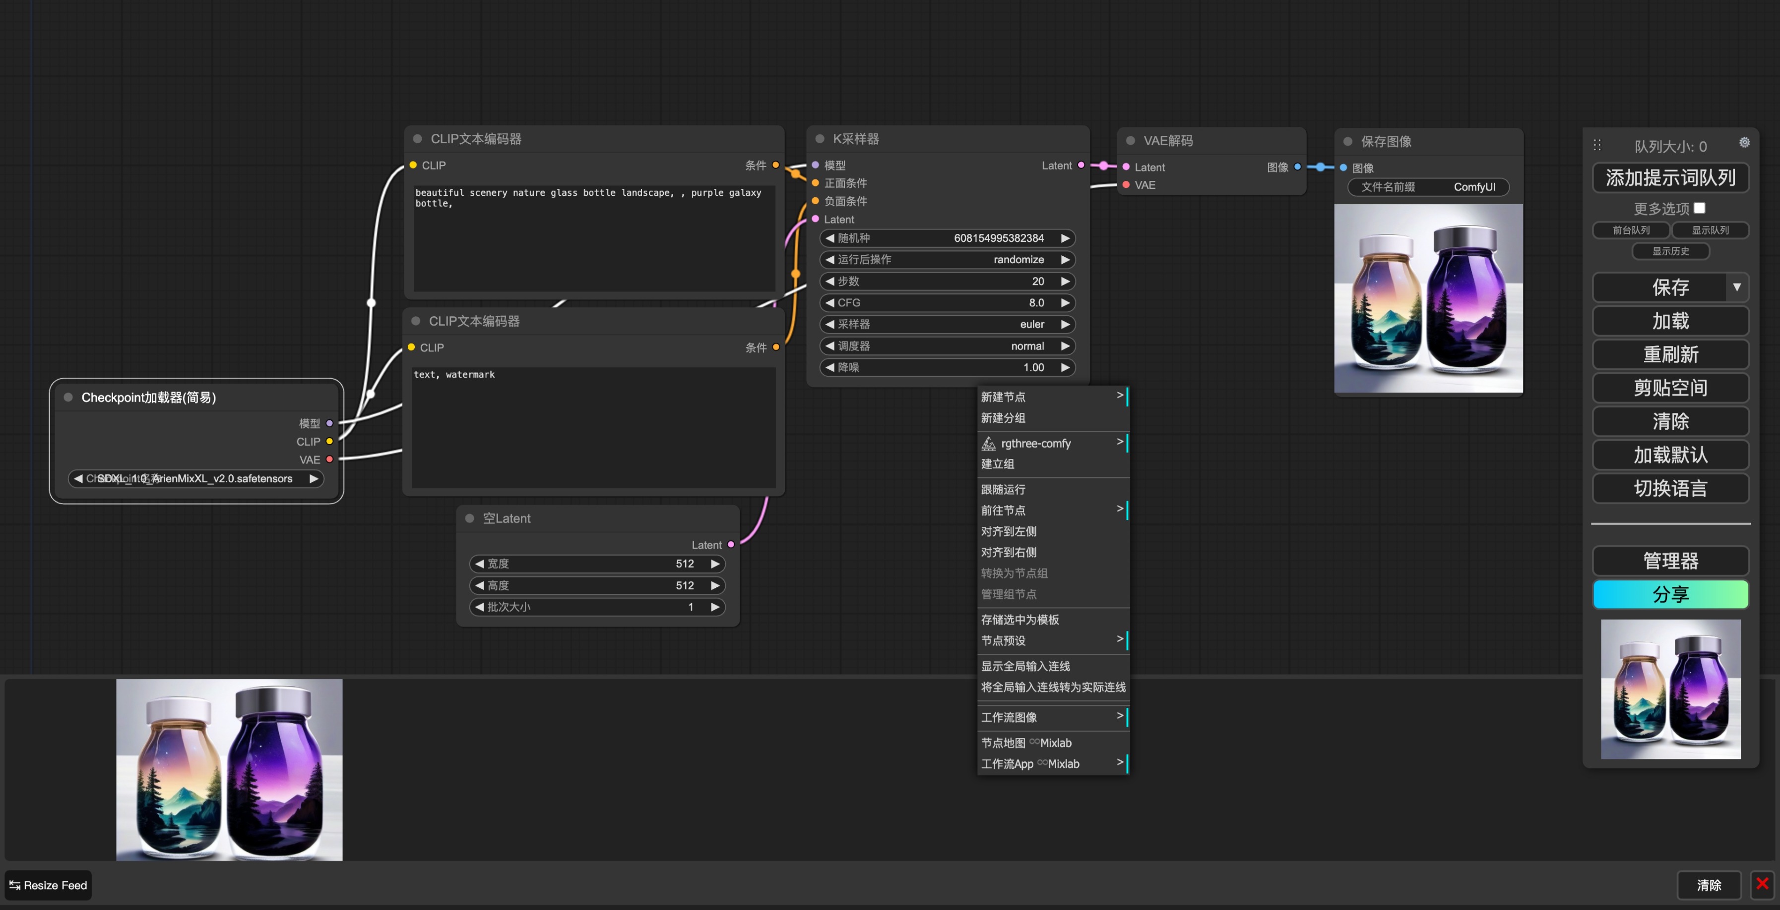
Task: Increase 宽度 width with right arrow
Action: 715,564
